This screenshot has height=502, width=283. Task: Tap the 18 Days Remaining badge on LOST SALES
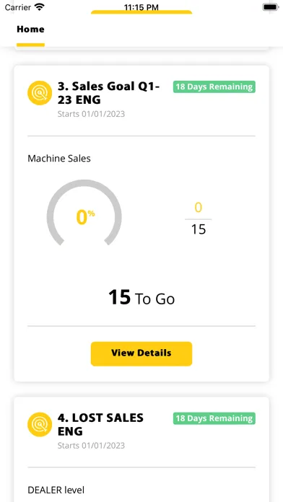click(x=214, y=418)
